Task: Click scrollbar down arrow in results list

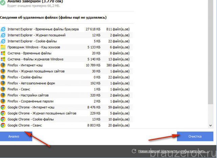Action: (x=211, y=126)
